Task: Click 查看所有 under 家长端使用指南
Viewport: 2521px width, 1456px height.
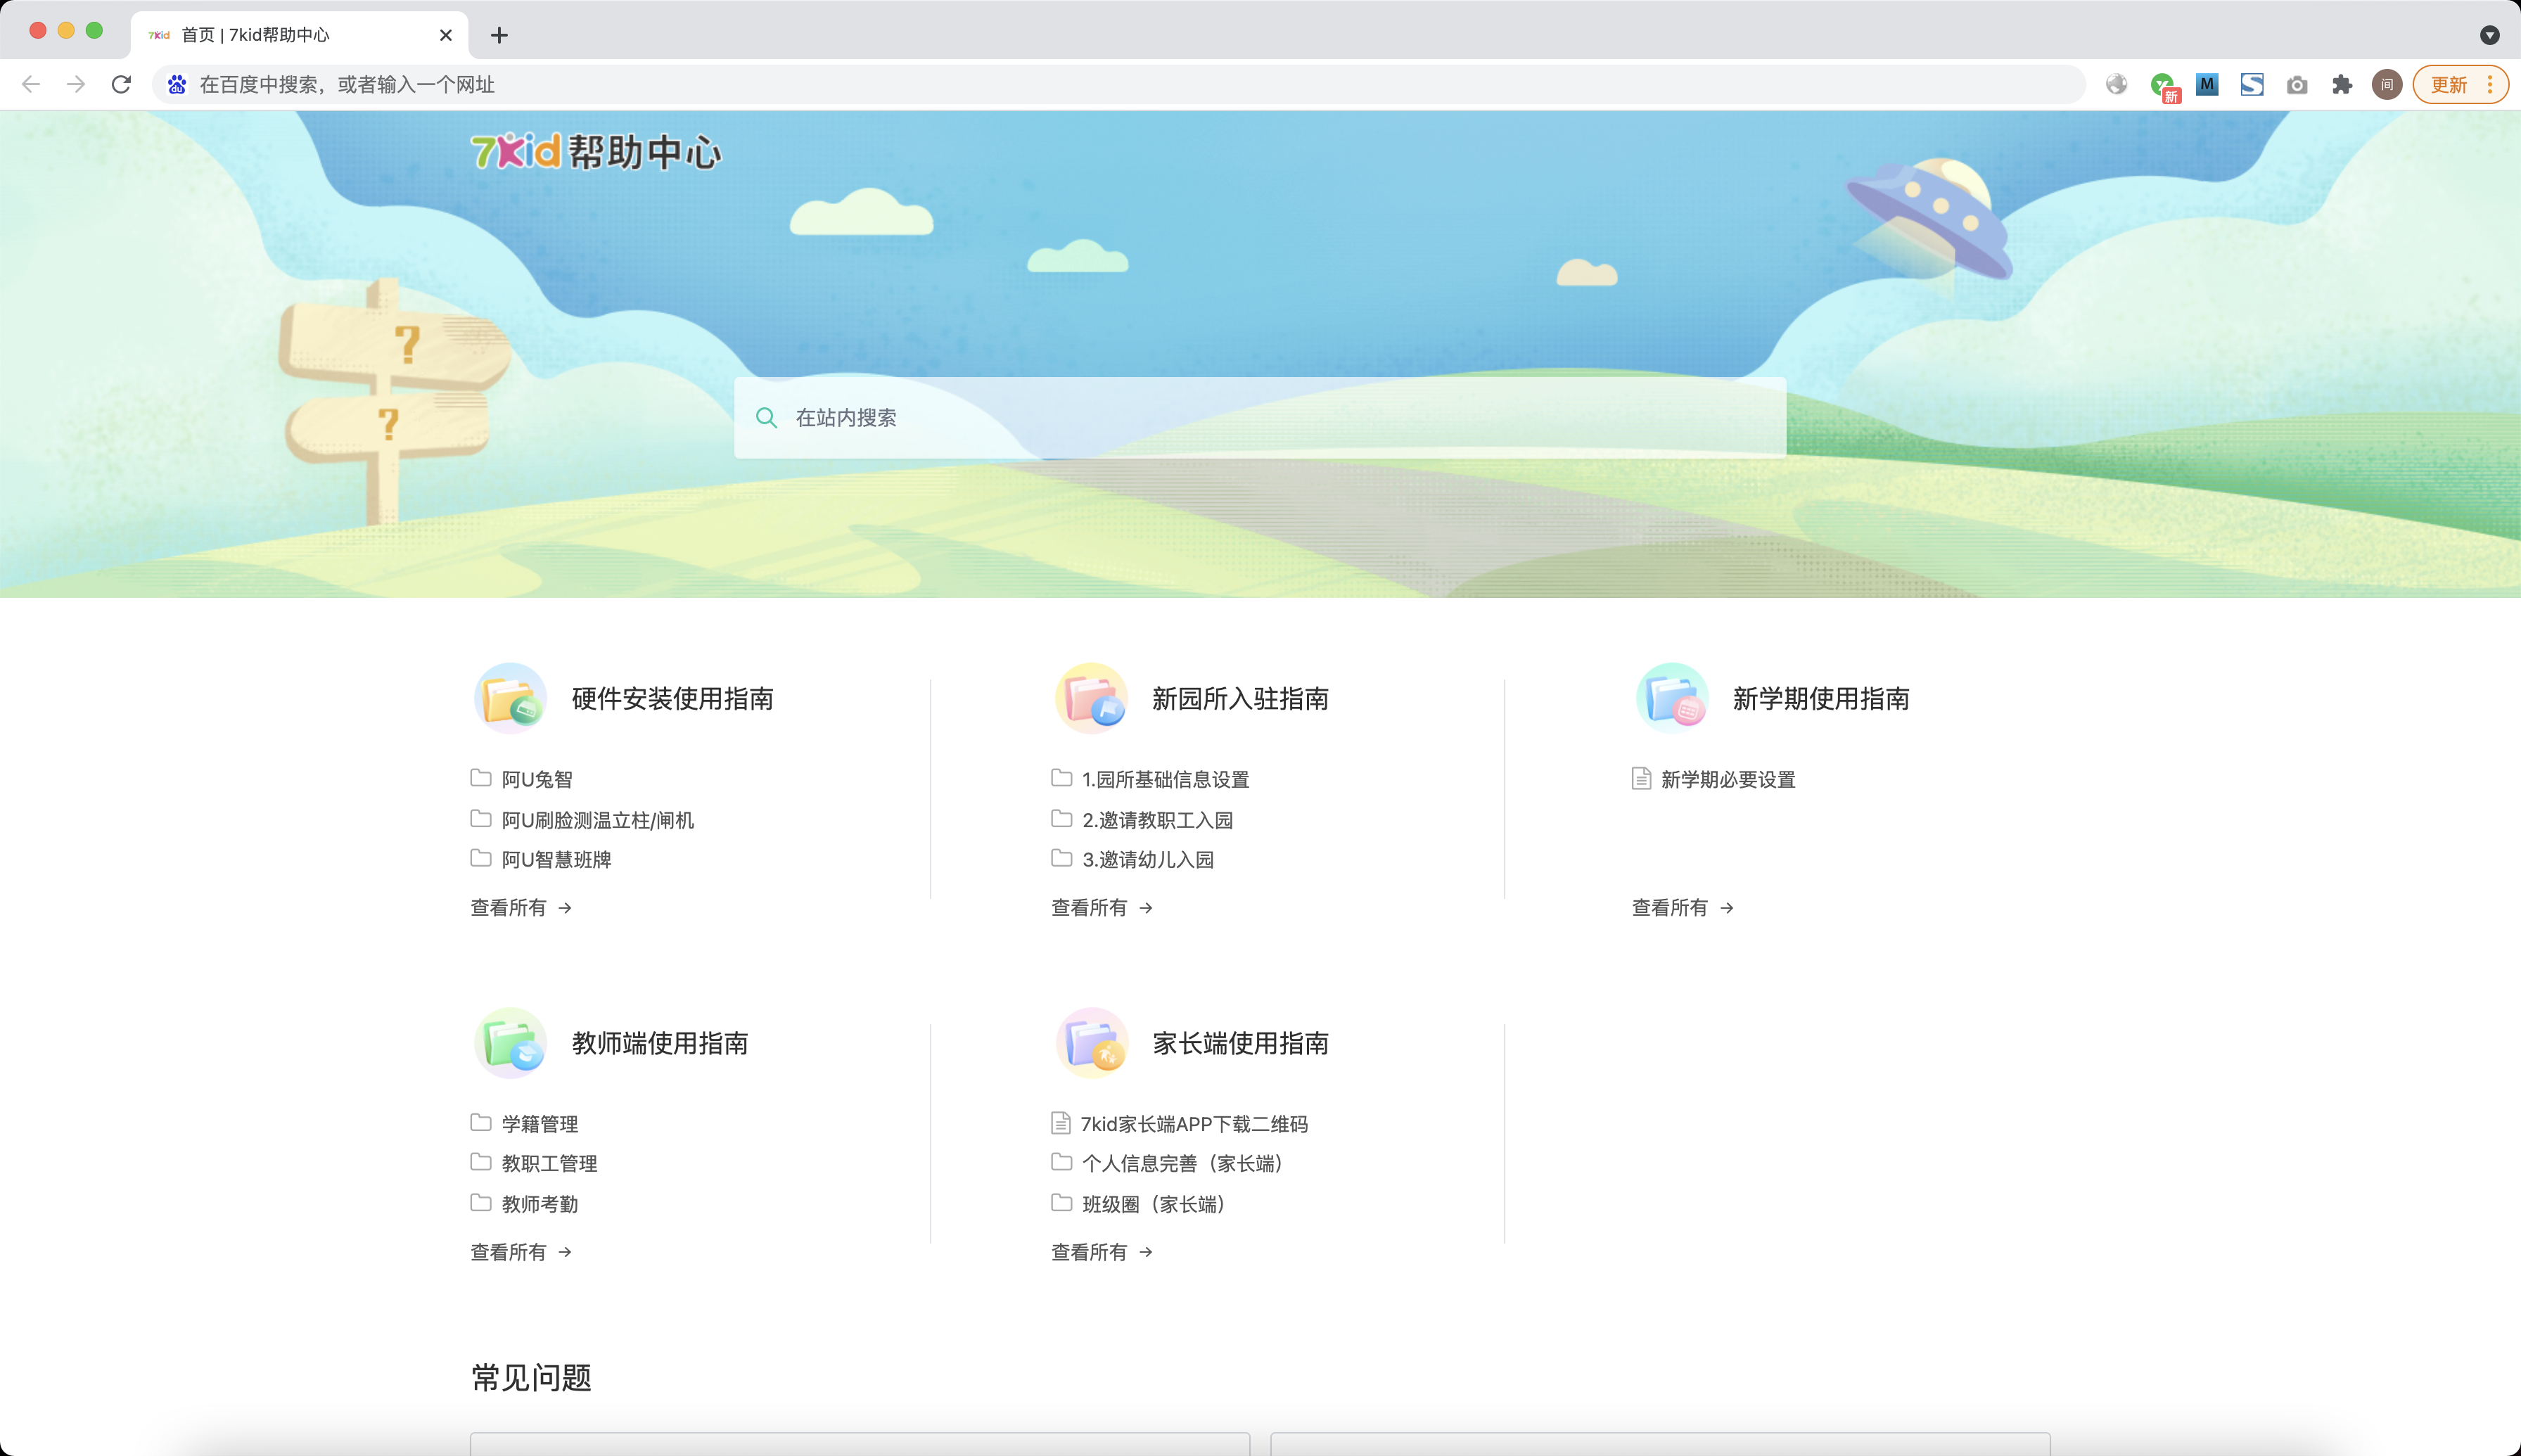Action: click(1102, 1252)
